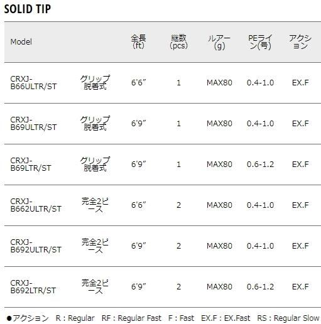Select model CRXJ-B69LTR/ST
Viewport: 321px width, 324px height.
31,165
